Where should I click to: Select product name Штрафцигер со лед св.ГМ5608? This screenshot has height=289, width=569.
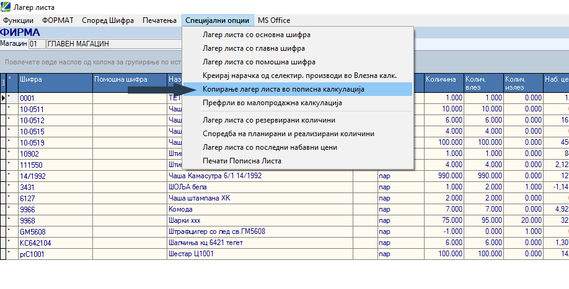[260, 232]
